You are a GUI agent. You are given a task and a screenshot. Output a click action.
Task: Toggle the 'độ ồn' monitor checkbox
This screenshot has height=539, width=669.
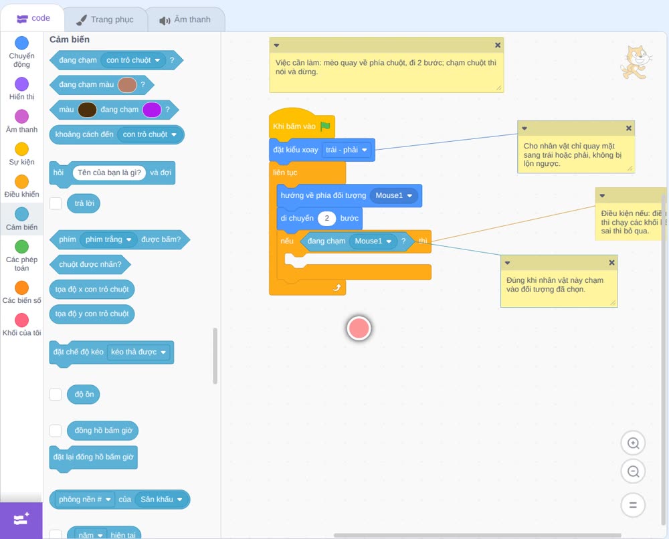pos(56,395)
